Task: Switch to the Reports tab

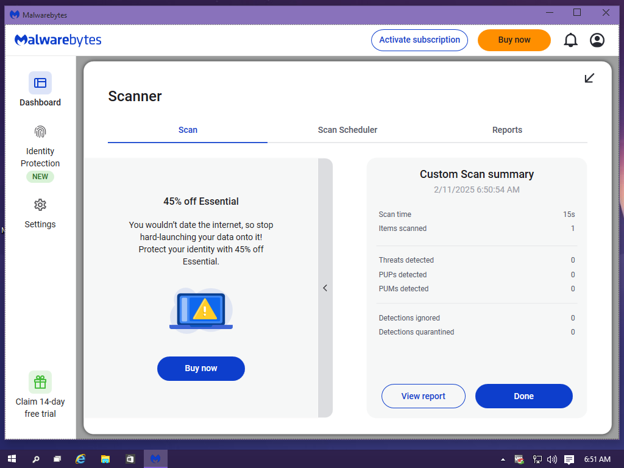Action: pyautogui.click(x=507, y=130)
